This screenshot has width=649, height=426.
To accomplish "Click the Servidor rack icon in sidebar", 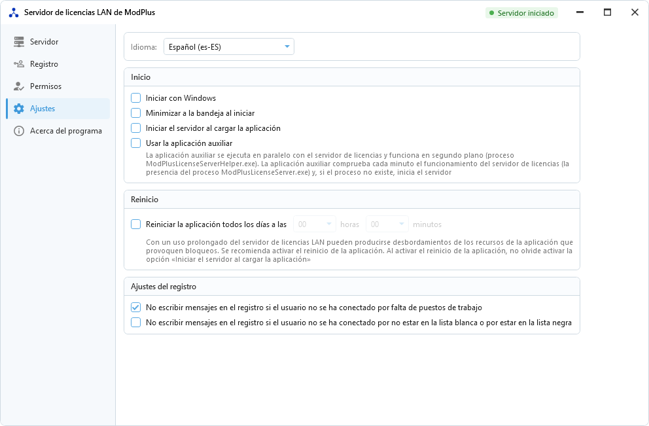I will click(18, 42).
